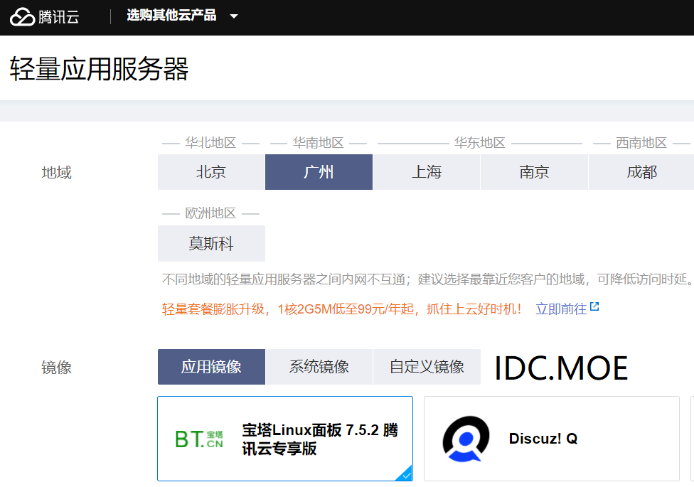This screenshot has width=694, height=487.
Task: Click the checkmark badge on the 宝塔 card
Action: (405, 473)
